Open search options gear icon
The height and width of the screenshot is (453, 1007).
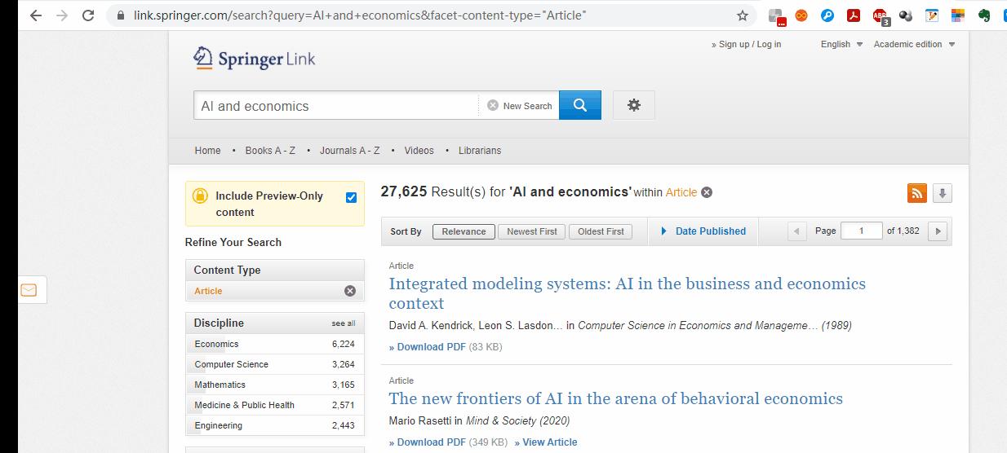(633, 105)
